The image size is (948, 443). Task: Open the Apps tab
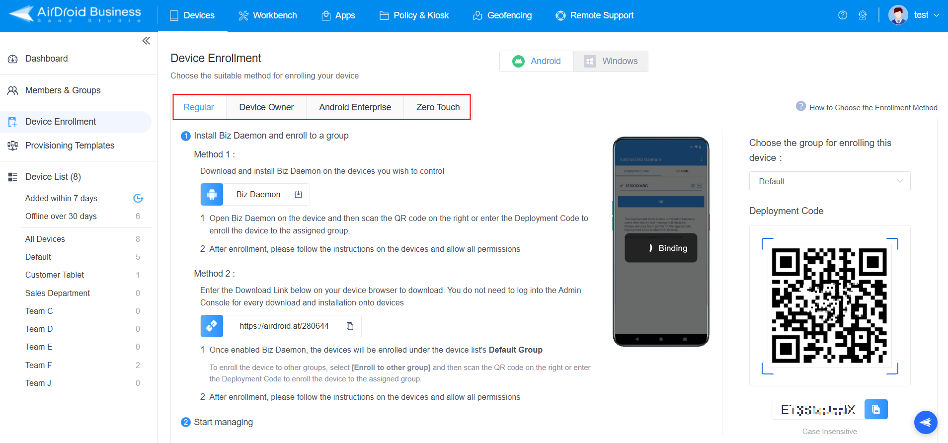pyautogui.click(x=338, y=15)
